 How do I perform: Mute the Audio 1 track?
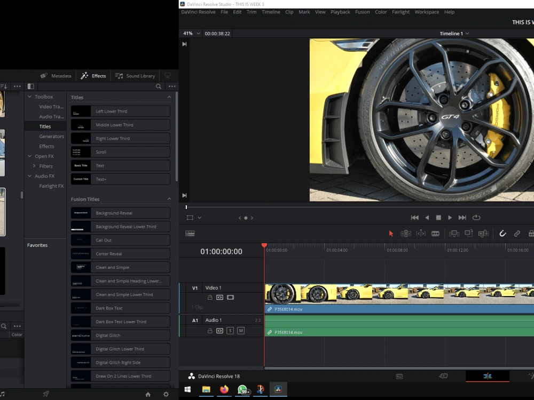pos(241,331)
